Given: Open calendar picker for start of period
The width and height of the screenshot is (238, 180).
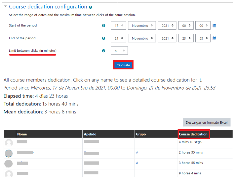Looking at the screenshot, I should click(214, 26).
